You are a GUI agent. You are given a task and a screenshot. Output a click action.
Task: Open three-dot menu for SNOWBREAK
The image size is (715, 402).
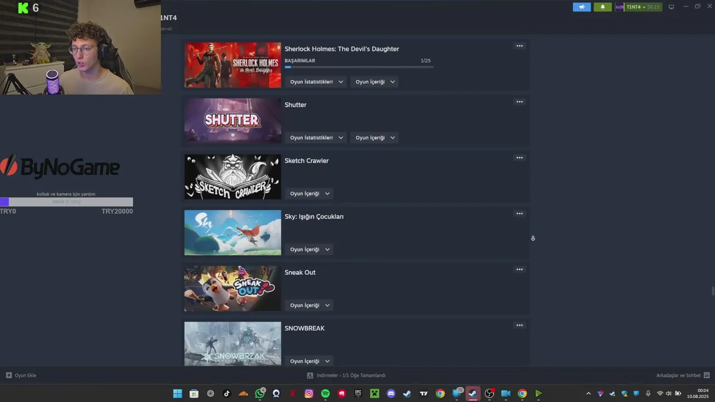tap(519, 325)
